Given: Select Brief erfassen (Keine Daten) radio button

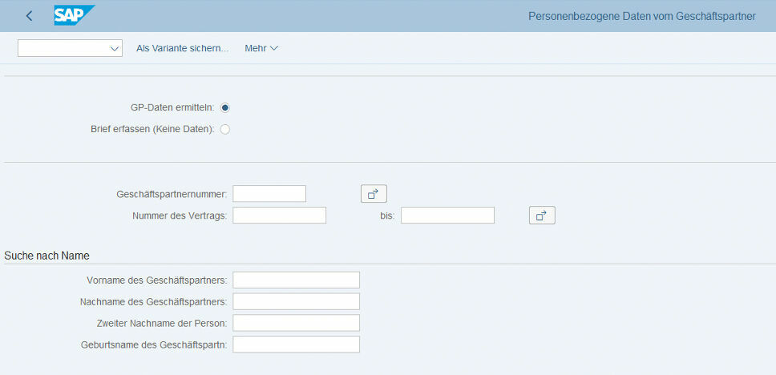Looking at the screenshot, I should 225,129.
